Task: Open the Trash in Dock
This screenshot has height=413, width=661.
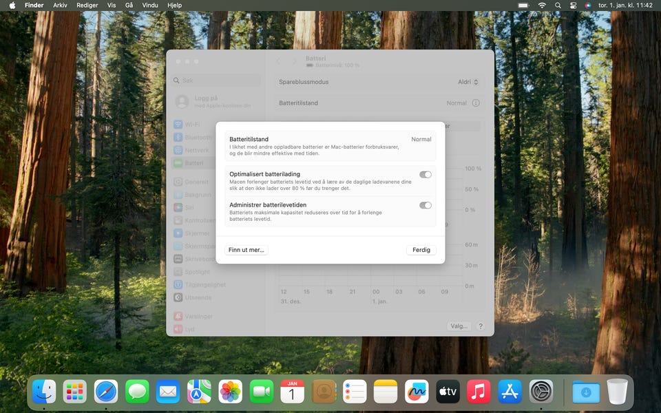Action: pos(617,392)
